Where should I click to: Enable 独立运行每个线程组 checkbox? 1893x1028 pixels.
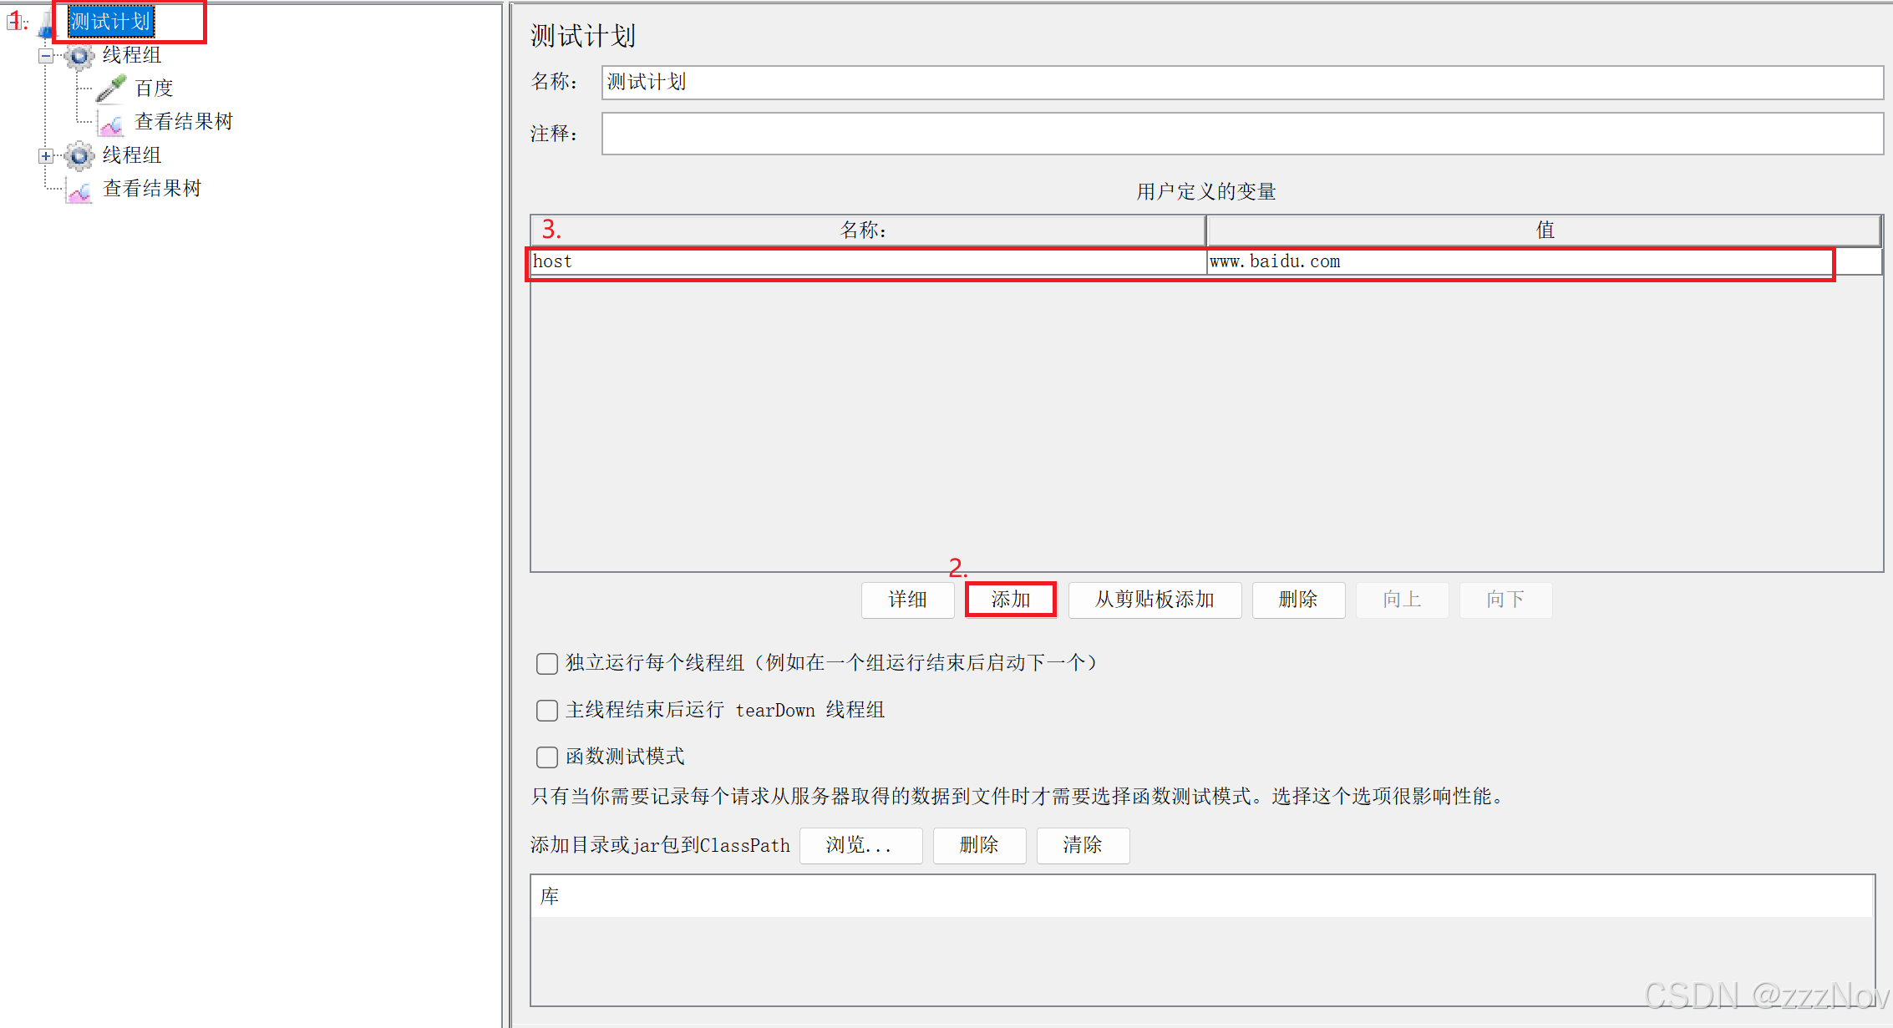[547, 664]
